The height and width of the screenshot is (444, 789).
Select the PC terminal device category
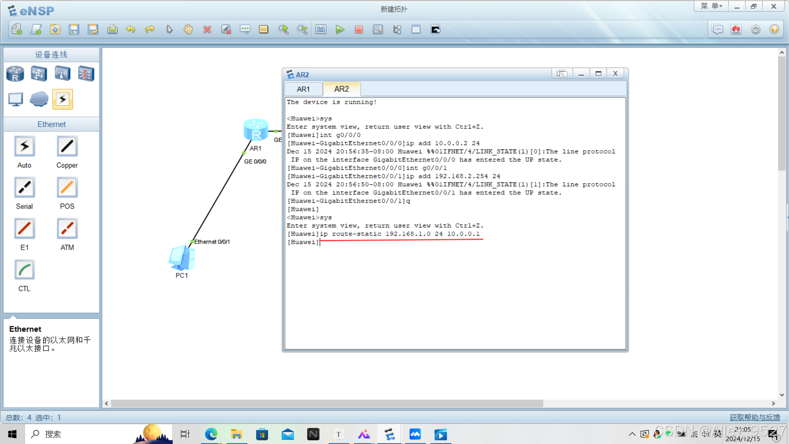pos(16,99)
